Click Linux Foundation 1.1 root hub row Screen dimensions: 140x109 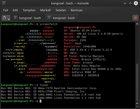51,98
